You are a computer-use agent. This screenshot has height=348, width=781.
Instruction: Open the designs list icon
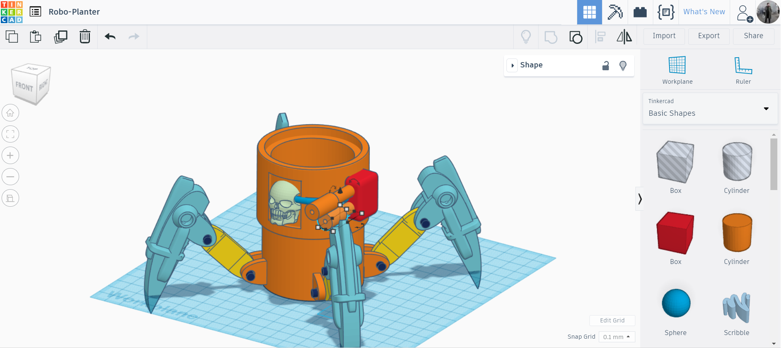coord(35,12)
